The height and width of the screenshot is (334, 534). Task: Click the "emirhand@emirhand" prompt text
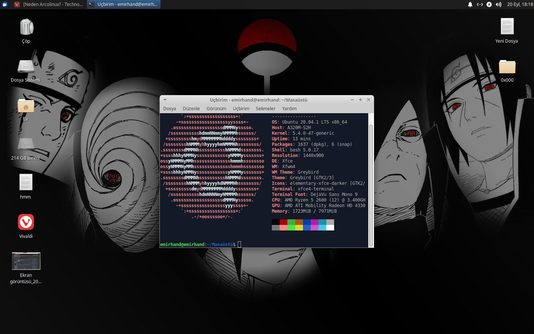click(182, 245)
